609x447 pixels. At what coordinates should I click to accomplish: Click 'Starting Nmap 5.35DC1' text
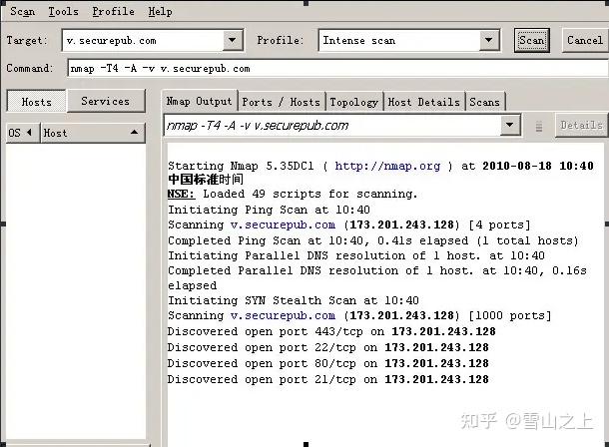[x=241, y=166]
